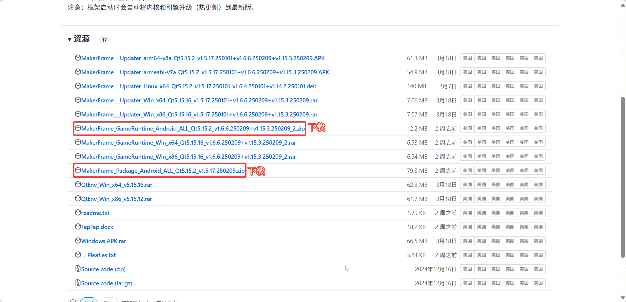Click first 美国 button in Updater_Win_x64 row

click(x=467, y=100)
